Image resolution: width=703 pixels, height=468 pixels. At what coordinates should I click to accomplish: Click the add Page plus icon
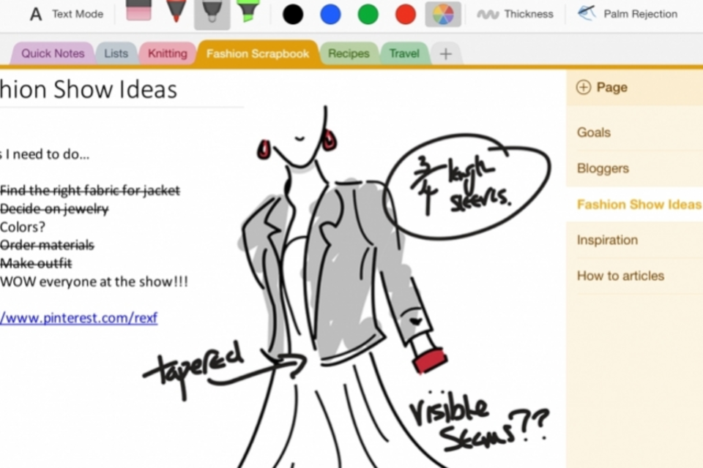pos(584,88)
